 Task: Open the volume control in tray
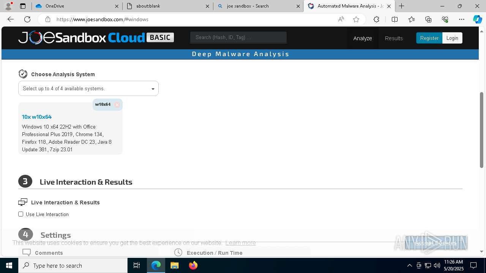pos(437,265)
